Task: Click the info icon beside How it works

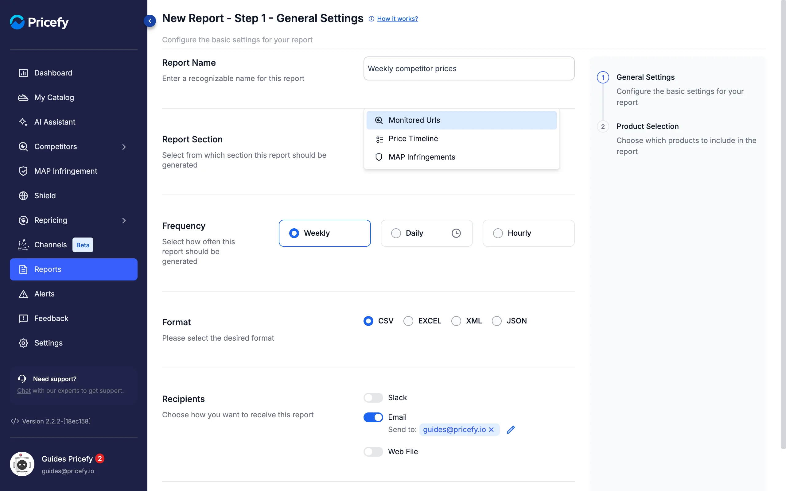Action: [371, 19]
